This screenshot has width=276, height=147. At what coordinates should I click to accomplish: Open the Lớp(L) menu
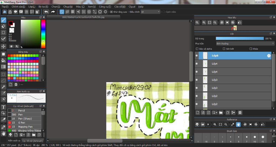click(x=32, y=7)
